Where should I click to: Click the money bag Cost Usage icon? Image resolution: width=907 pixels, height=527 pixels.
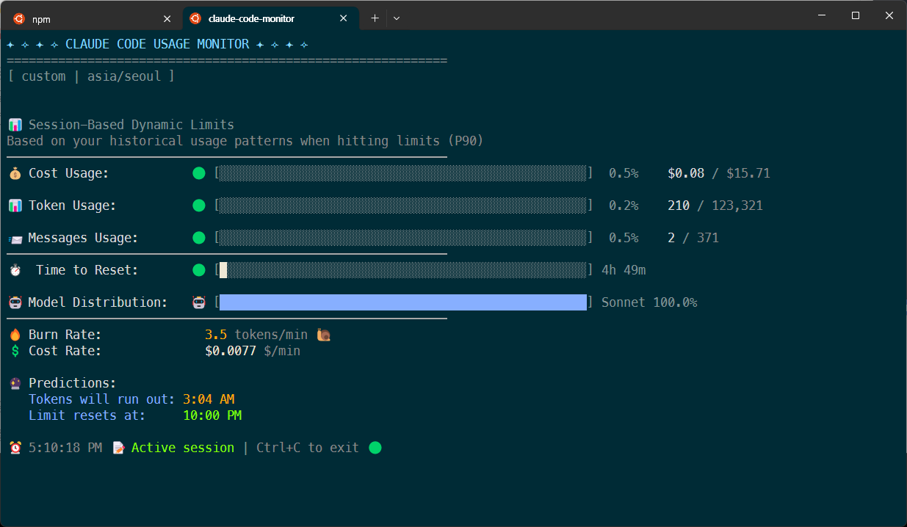15,174
